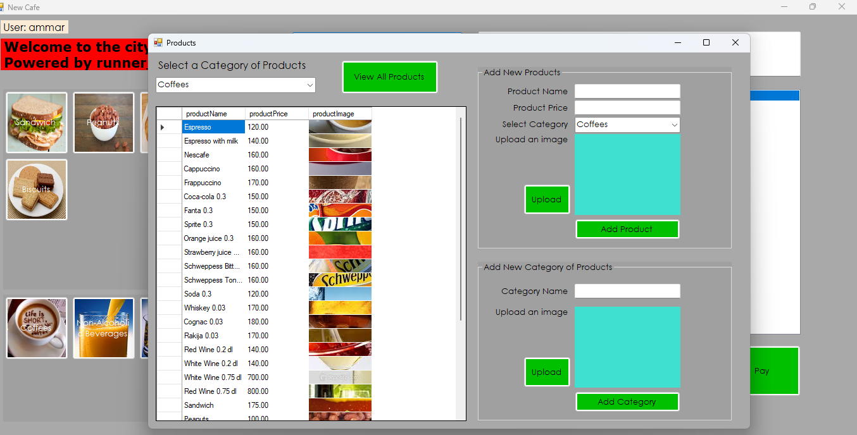857x435 pixels.
Task: Click the Category Name text field
Action: (x=627, y=291)
